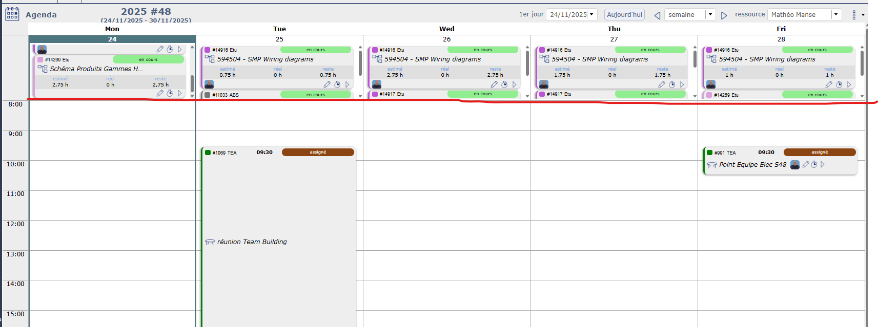Click the meeting table icon beside réunion Team Building
The width and height of the screenshot is (878, 327).
pyautogui.click(x=210, y=242)
